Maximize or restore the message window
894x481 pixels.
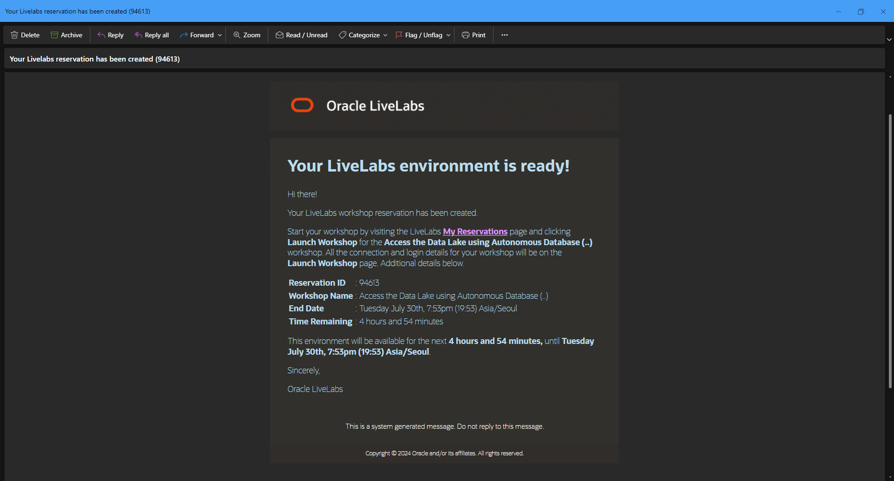[860, 11]
